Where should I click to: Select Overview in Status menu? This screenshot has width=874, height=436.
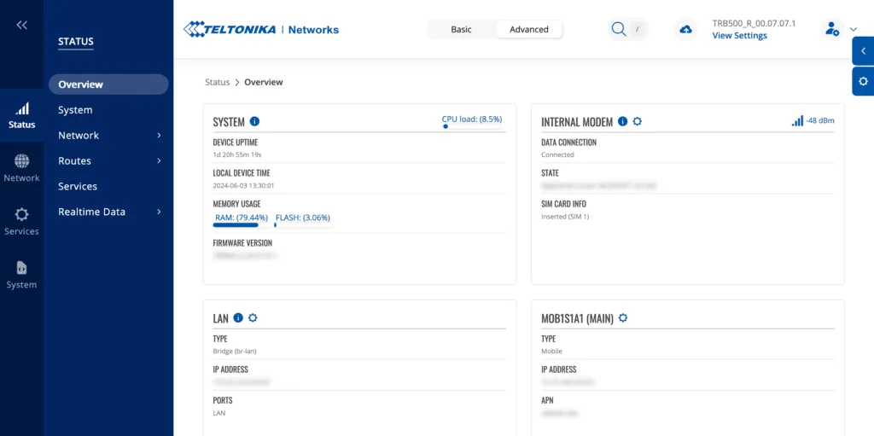click(108, 84)
